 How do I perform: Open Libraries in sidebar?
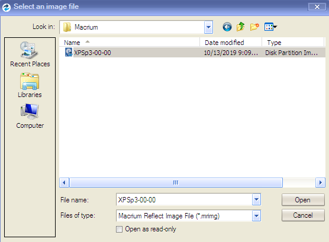point(30,85)
